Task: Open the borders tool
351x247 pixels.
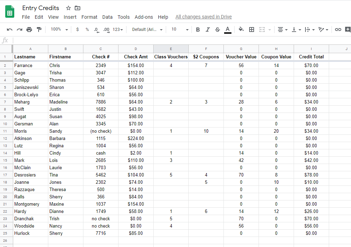Action: coord(252,30)
